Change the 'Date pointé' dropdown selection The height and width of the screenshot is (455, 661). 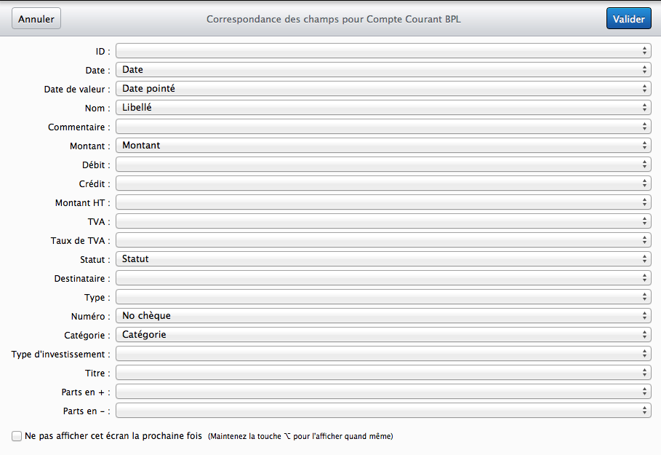(383, 89)
